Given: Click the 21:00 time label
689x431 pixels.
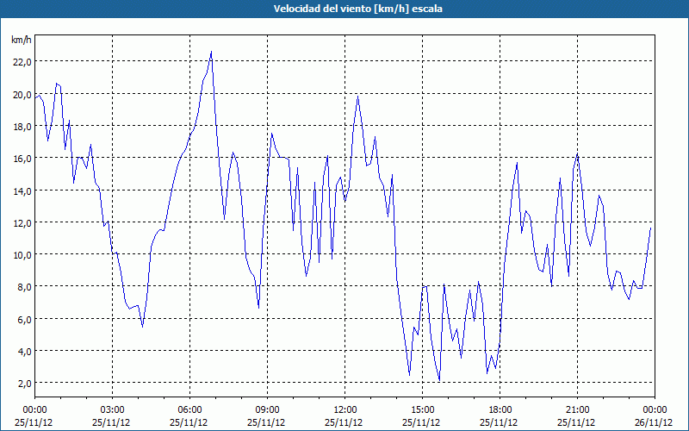Looking at the screenshot, I should coord(577,410).
